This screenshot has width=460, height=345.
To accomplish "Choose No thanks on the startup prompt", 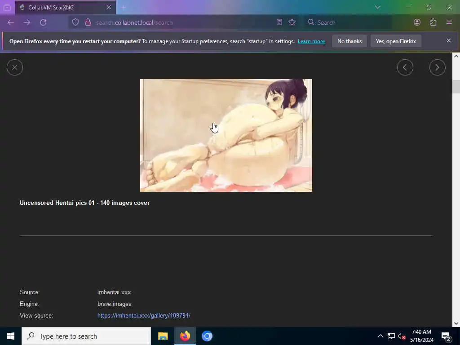I will pyautogui.click(x=349, y=41).
